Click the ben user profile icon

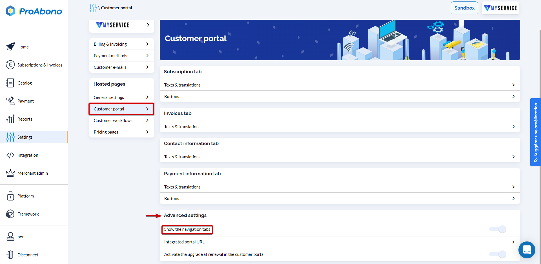point(10,237)
